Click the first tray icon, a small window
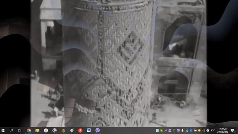Viewport: 238px width, 134px height. [x=157, y=131]
